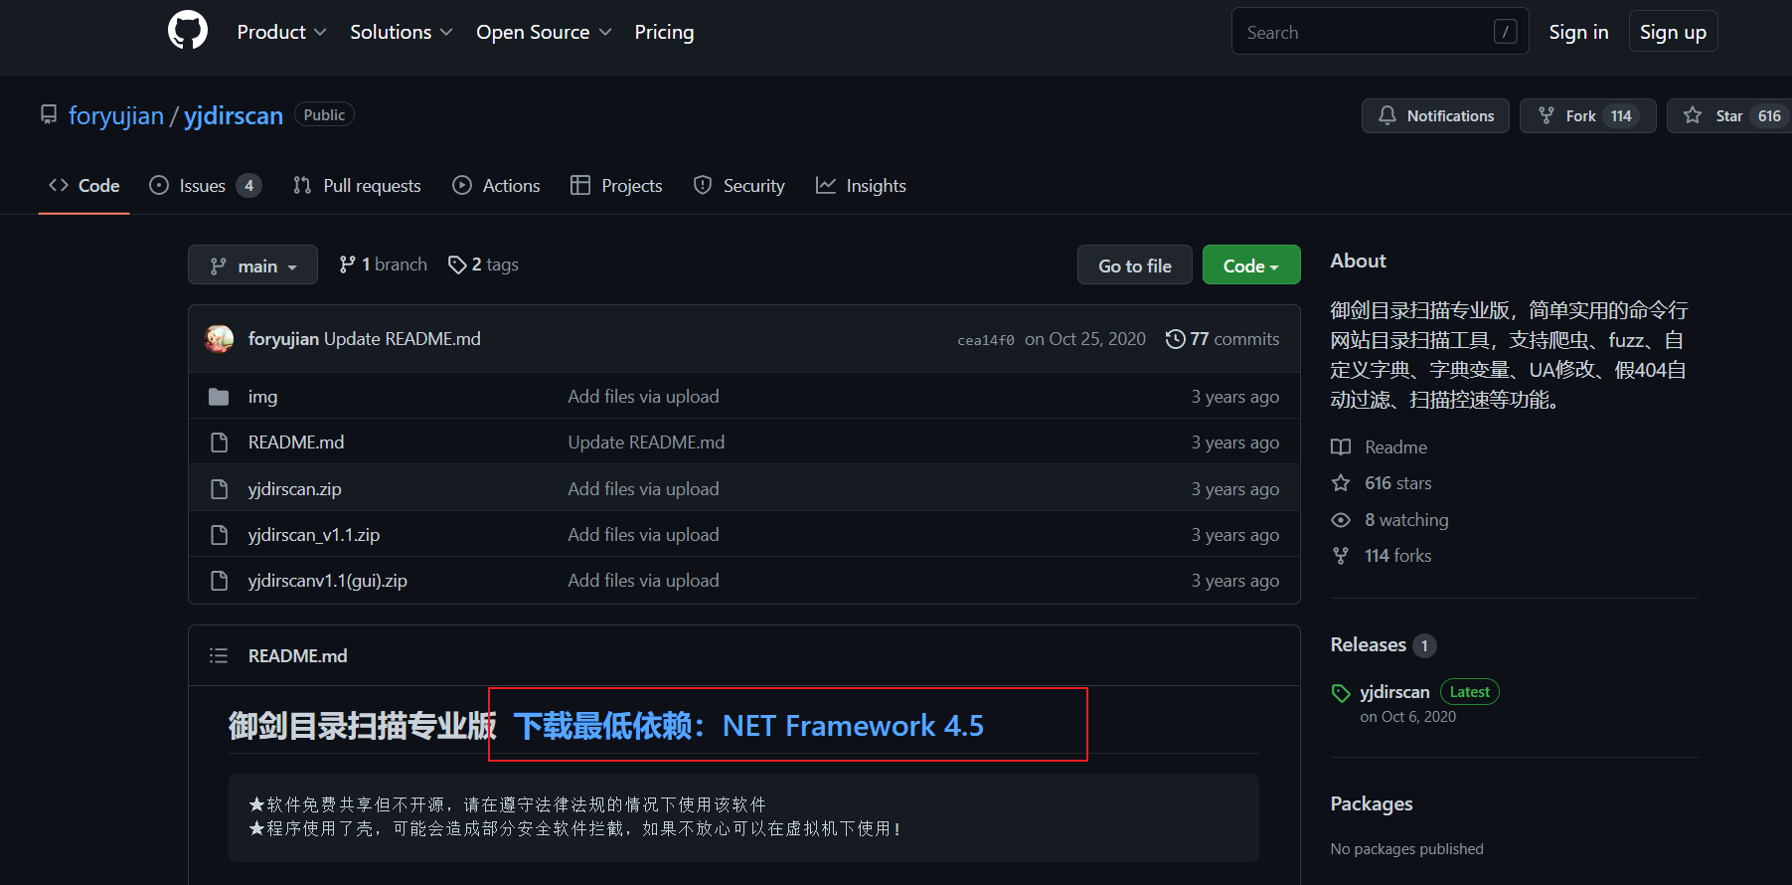Click the commit history clock icon

pos(1175,339)
